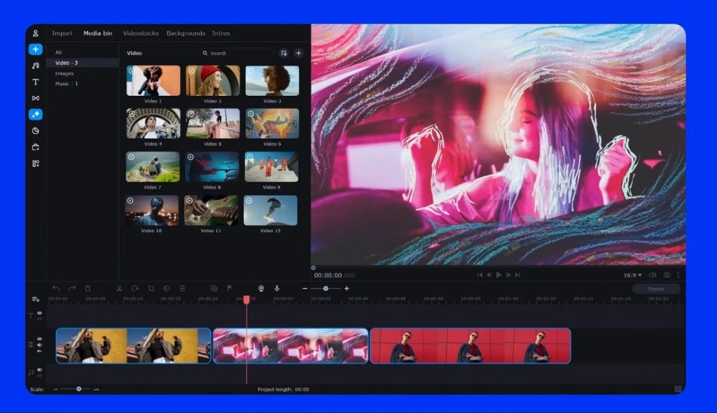Start webcam capture with the camera icon
The width and height of the screenshot is (717, 413).
point(260,288)
